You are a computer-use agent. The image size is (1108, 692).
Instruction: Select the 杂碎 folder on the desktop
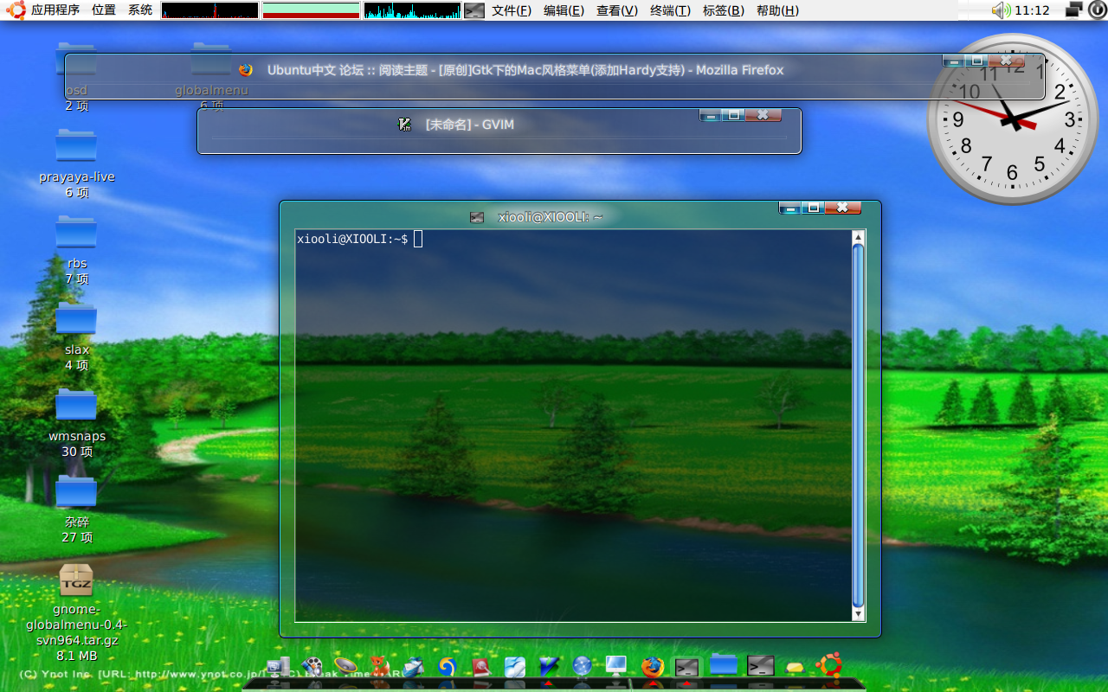point(76,492)
